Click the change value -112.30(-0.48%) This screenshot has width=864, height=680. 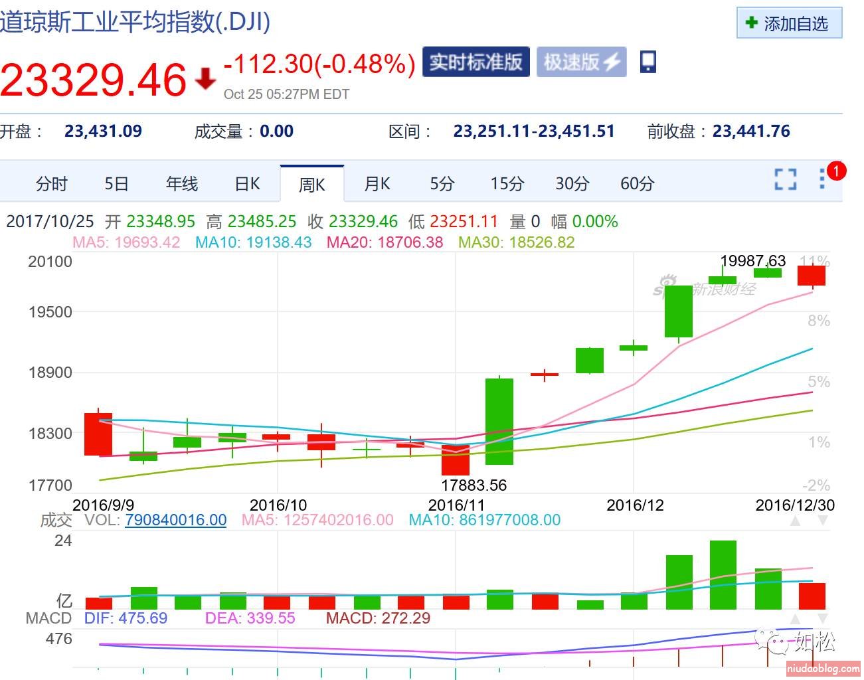319,64
